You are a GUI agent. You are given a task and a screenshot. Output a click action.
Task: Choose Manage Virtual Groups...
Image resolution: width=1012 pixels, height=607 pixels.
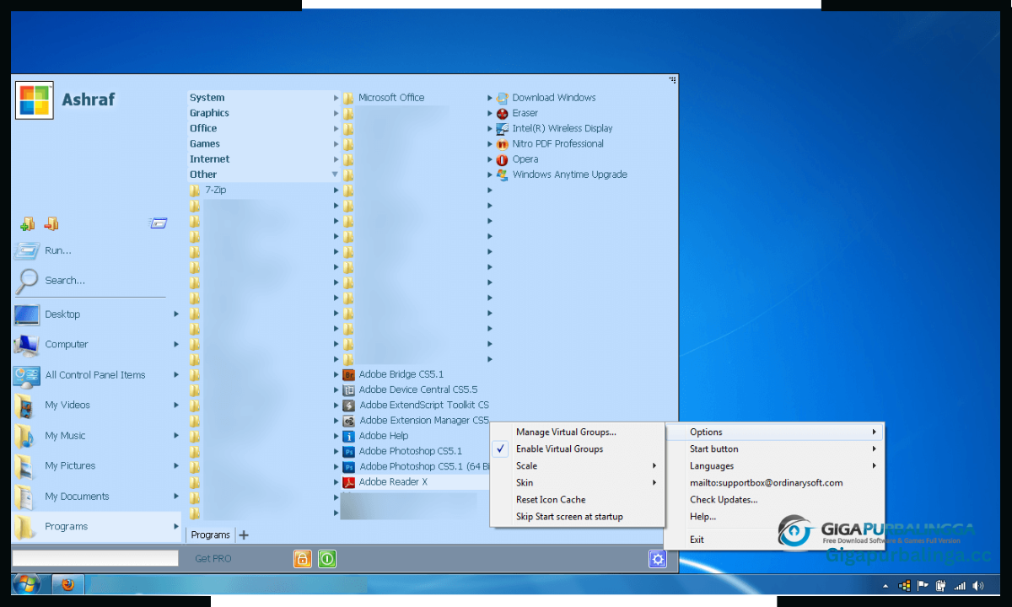click(566, 432)
